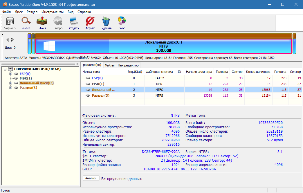Click the Анализ button

(x=91, y=178)
